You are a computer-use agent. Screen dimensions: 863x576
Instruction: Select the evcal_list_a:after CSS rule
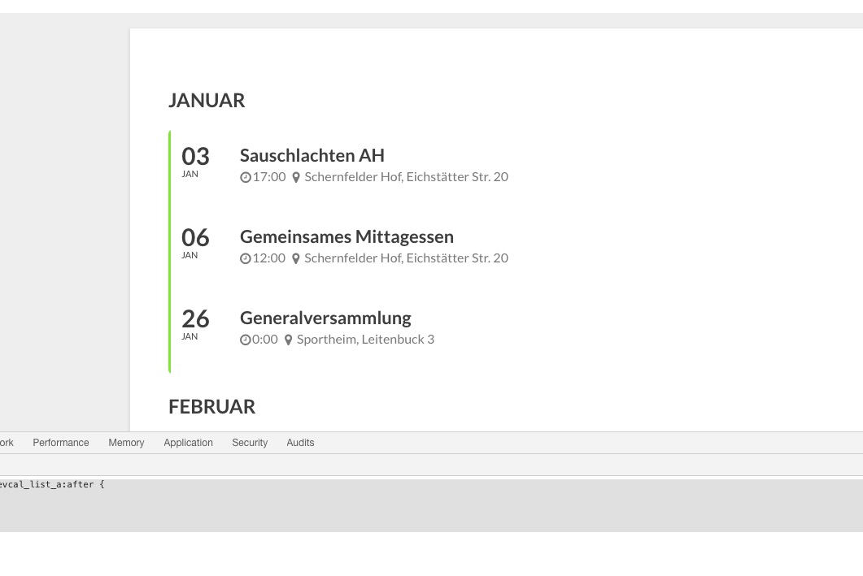click(x=52, y=484)
